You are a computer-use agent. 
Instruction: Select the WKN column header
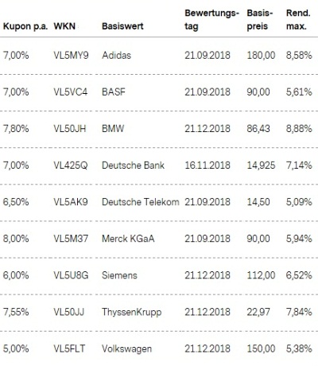coord(64,26)
